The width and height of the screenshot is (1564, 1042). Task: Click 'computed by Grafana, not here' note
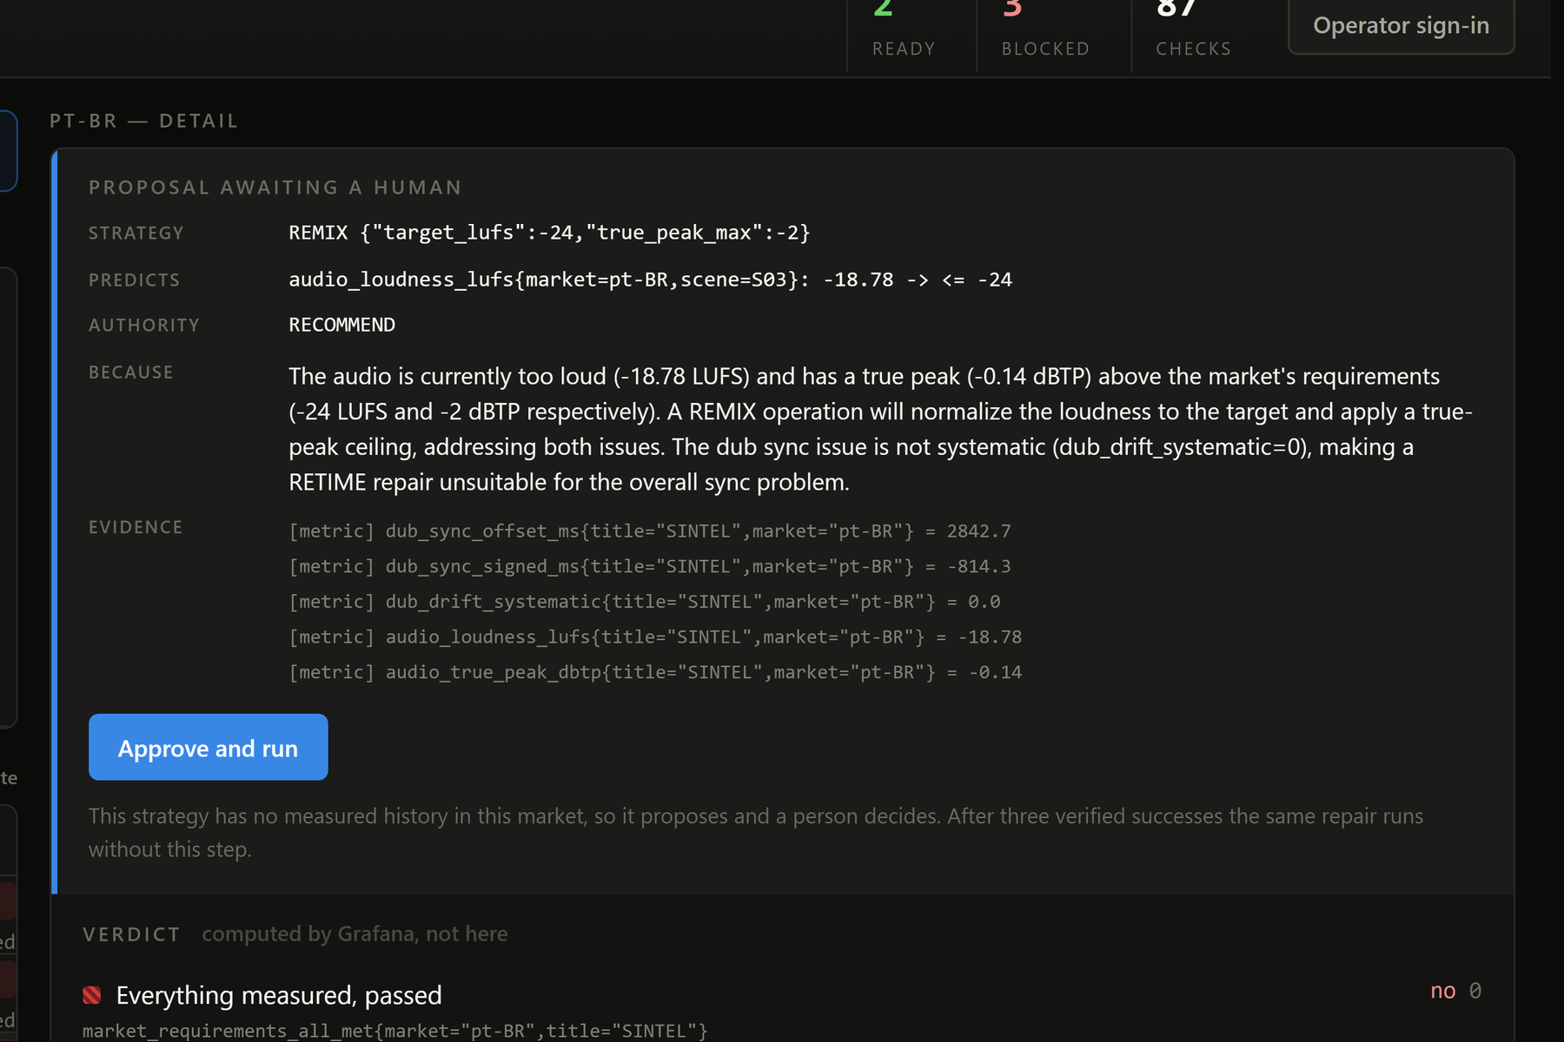coord(355,933)
